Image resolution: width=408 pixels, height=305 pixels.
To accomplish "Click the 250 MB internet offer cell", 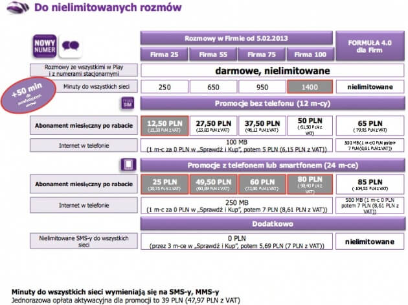I will pyautogui.click(x=236, y=206).
